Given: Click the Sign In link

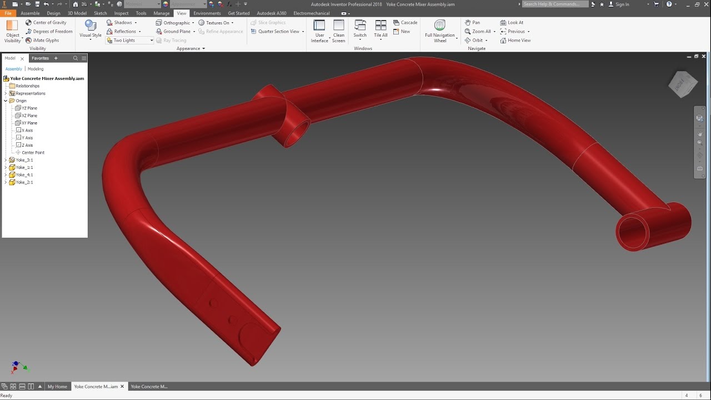Looking at the screenshot, I should [622, 4].
